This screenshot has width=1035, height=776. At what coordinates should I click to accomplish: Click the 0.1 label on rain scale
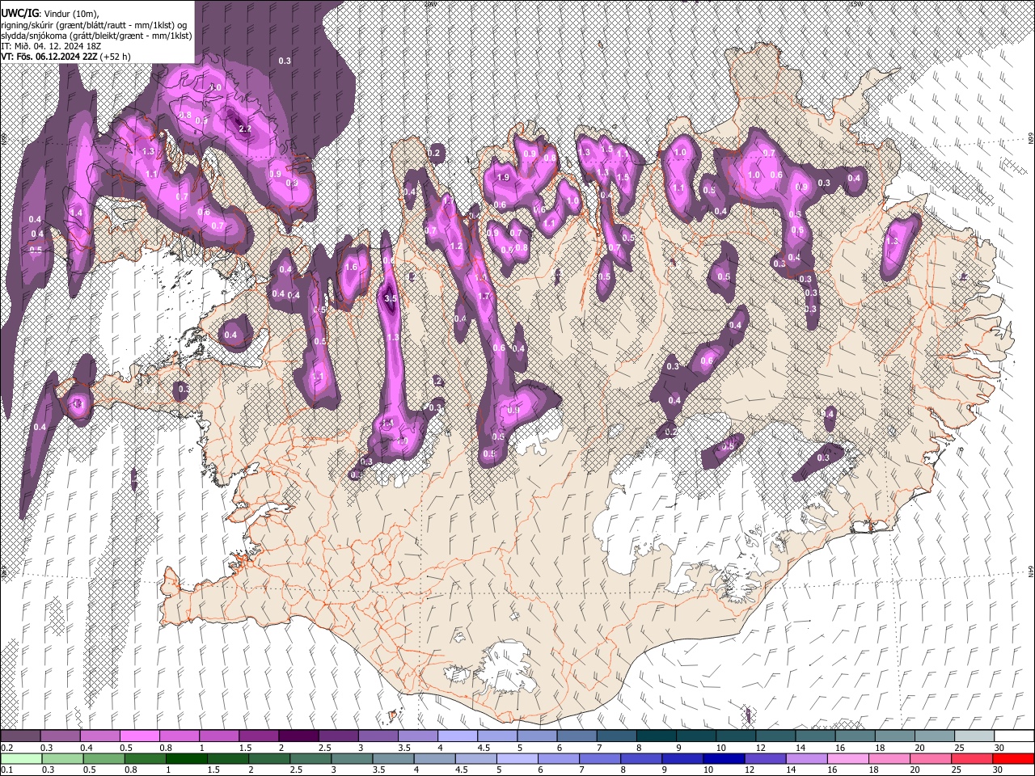(6, 770)
